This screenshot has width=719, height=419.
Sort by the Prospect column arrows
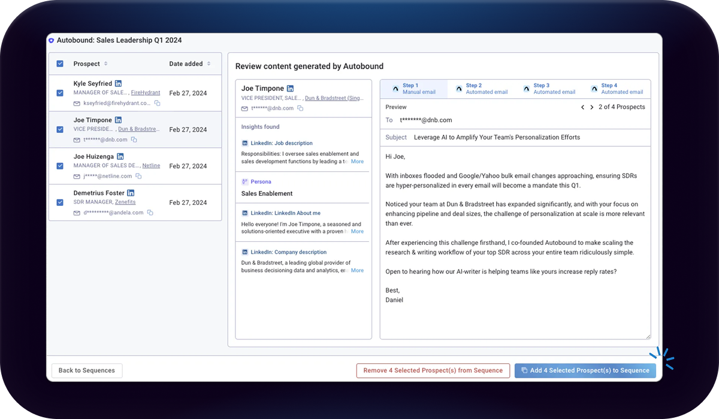click(x=106, y=63)
